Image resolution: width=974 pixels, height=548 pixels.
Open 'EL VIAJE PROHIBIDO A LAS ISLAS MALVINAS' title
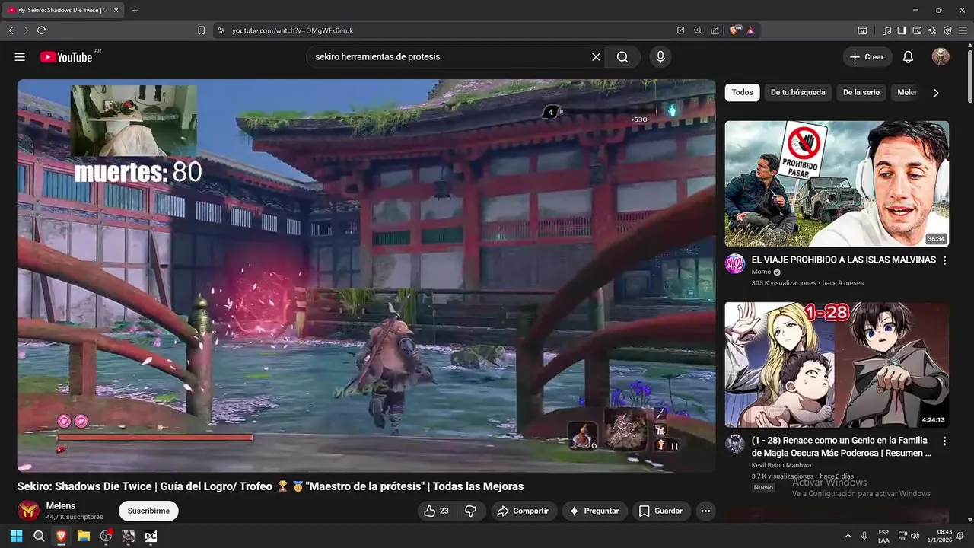[843, 260]
